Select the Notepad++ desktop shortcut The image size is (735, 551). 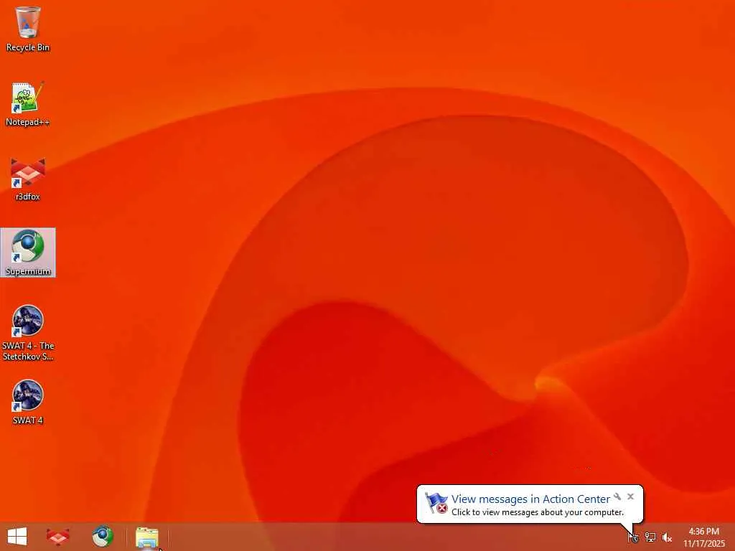point(28,104)
